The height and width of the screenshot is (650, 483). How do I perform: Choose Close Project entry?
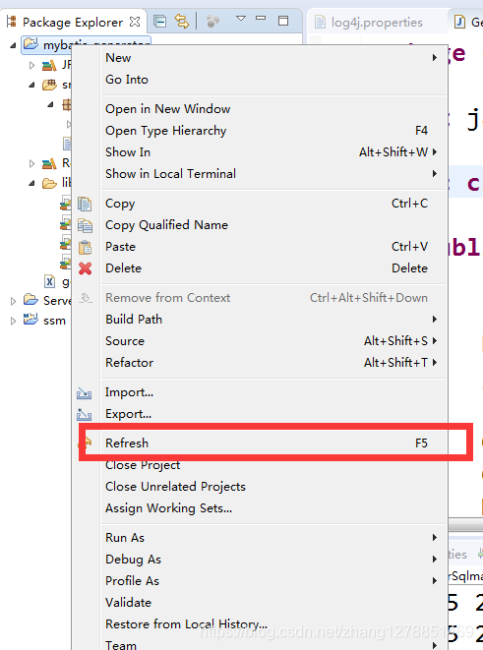[x=273, y=465]
